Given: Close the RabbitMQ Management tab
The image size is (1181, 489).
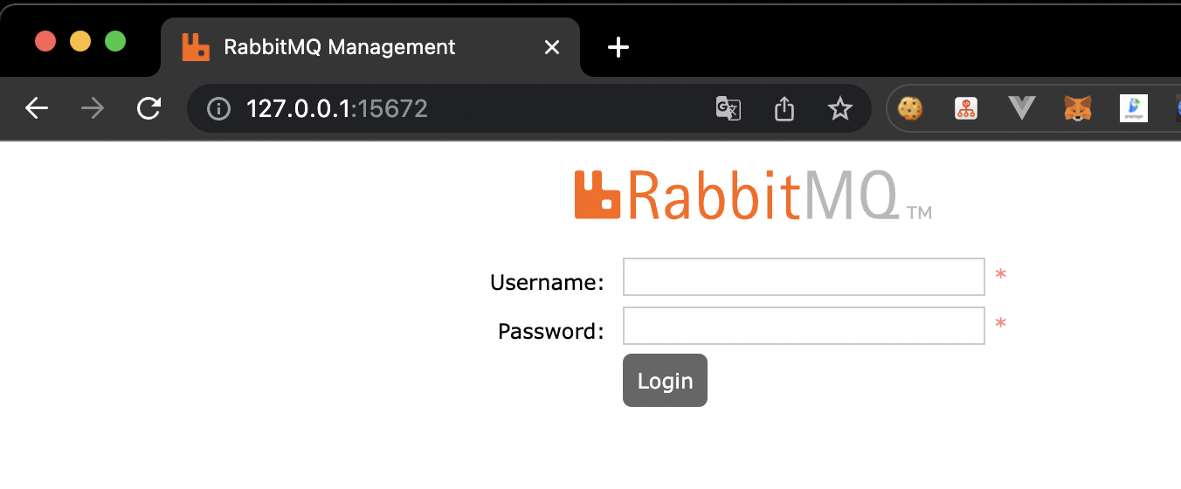Looking at the screenshot, I should (552, 47).
